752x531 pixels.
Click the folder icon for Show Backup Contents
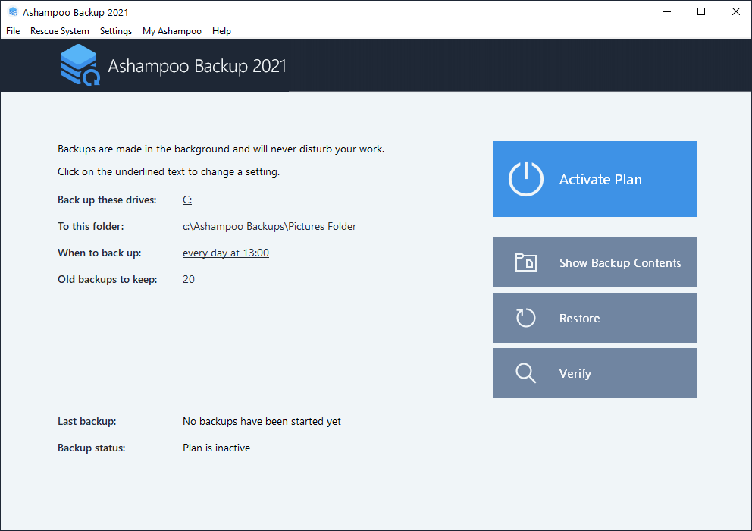point(525,263)
